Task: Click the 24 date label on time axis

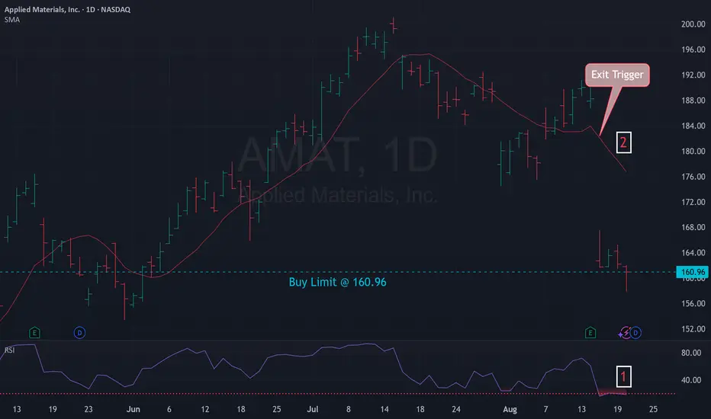Action: [x=455, y=409]
